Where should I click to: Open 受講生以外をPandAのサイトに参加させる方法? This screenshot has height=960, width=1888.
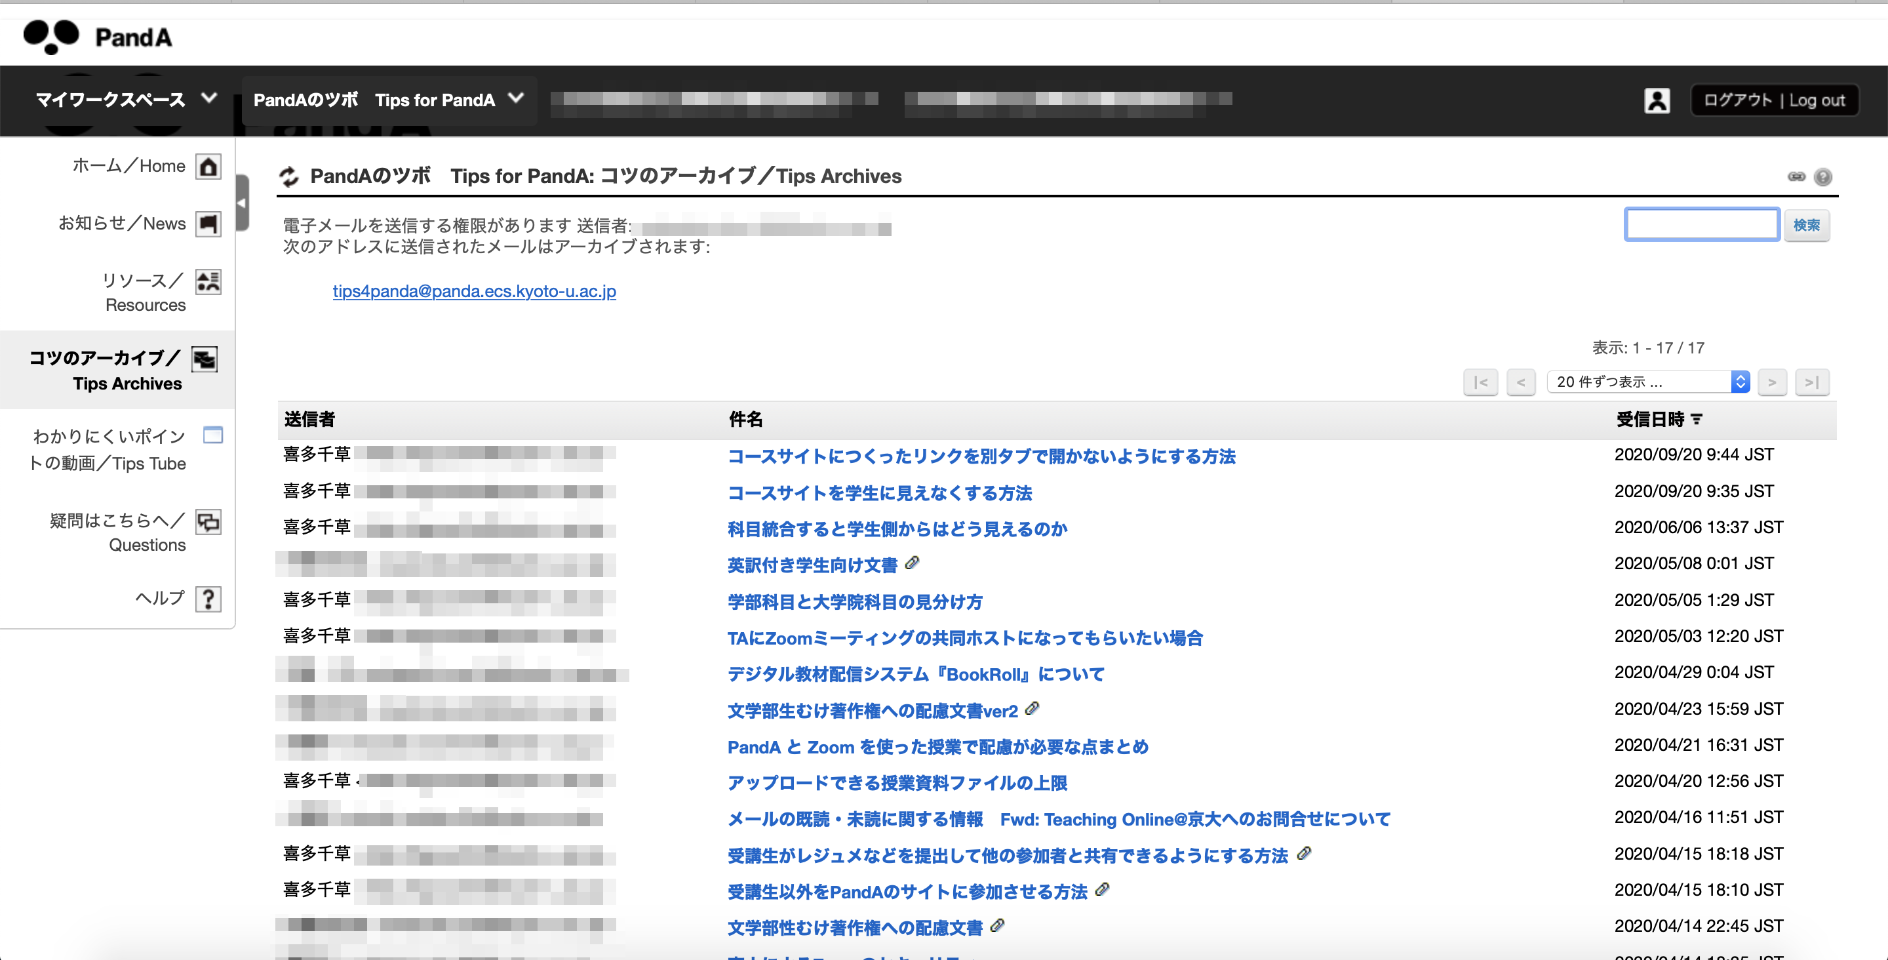[907, 892]
